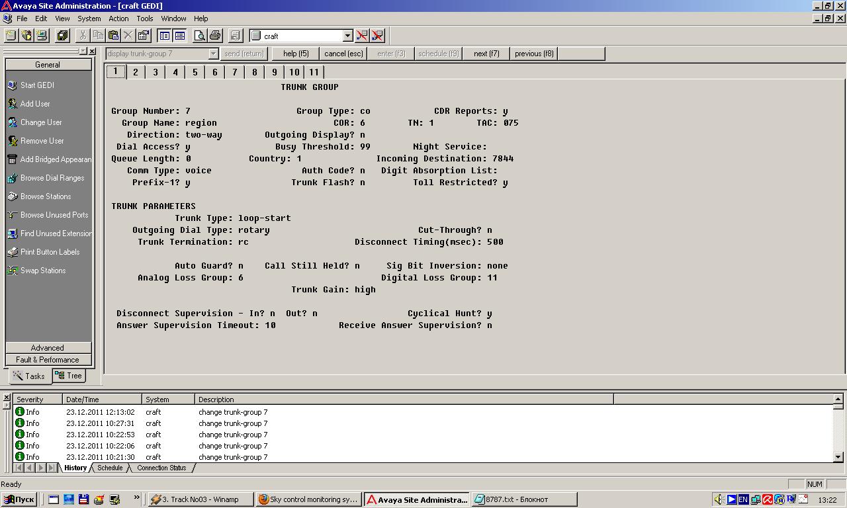Go to page tab 5
The image size is (847, 508).
click(195, 72)
